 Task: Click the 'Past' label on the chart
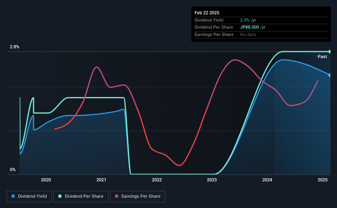pos(322,57)
